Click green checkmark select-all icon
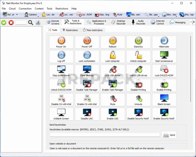Image resolution: width=196 pixels, height=157 pixels. tap(4, 23)
